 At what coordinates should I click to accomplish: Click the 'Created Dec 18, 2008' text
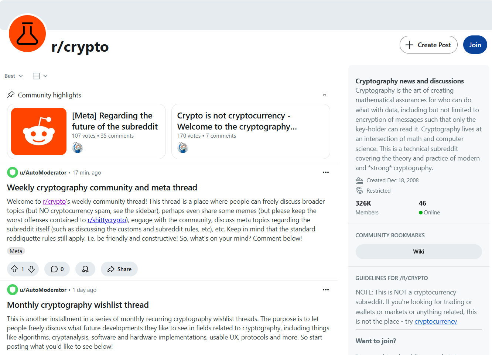tap(393, 180)
